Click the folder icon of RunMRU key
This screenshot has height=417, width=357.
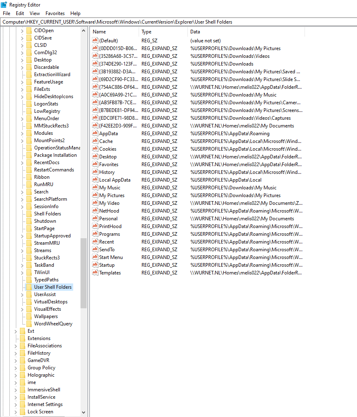point(29,184)
